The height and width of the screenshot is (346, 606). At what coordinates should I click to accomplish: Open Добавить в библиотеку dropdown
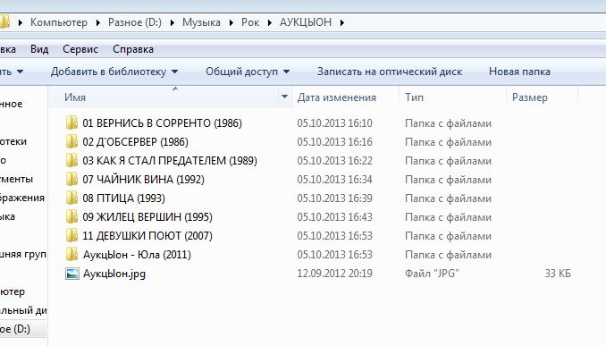pyautogui.click(x=174, y=72)
